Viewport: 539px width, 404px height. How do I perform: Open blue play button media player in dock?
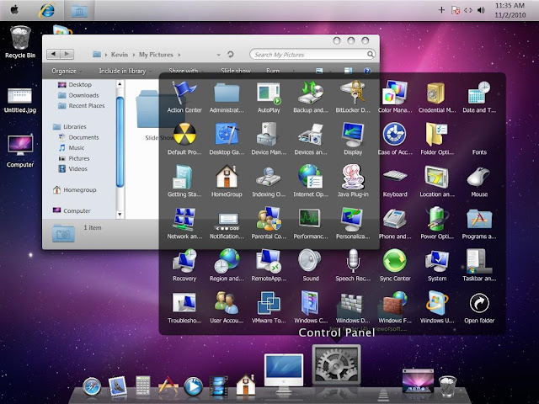point(193,386)
